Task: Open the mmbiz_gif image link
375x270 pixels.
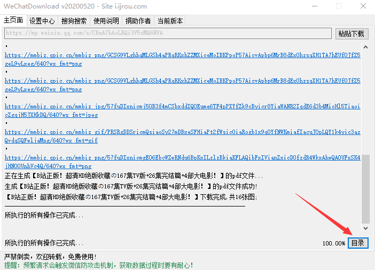Action: point(182,136)
